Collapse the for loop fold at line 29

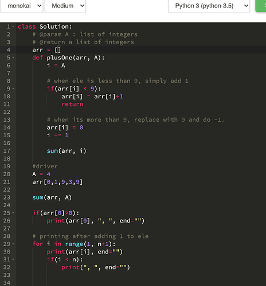13,244
